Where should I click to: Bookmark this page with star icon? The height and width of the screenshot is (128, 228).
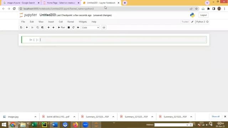(x=196, y=9)
